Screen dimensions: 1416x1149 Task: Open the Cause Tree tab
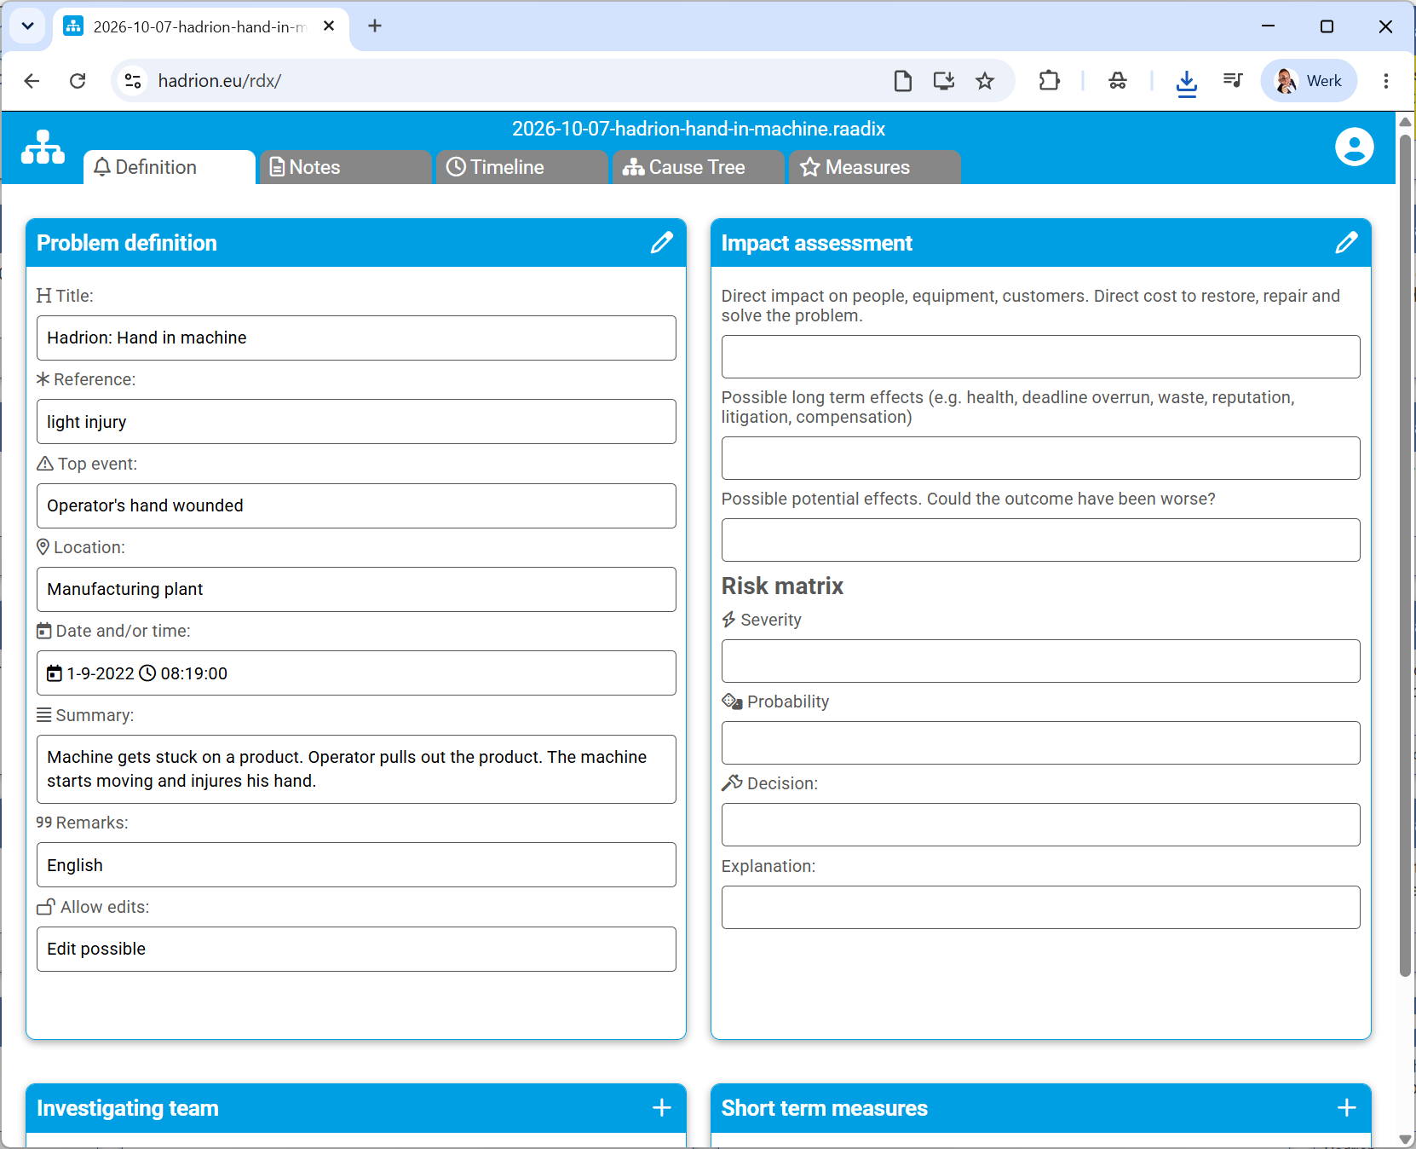698,167
